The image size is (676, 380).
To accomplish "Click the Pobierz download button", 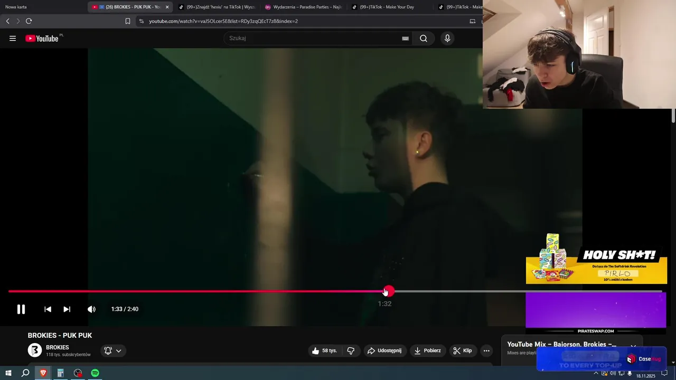I will click(427, 350).
